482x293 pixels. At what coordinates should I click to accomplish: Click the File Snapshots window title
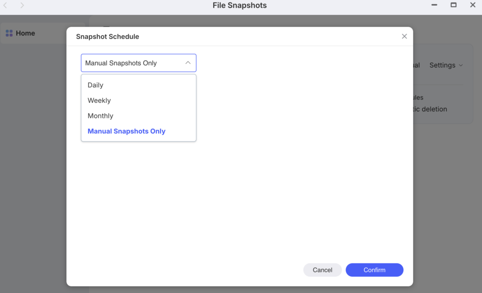click(240, 6)
